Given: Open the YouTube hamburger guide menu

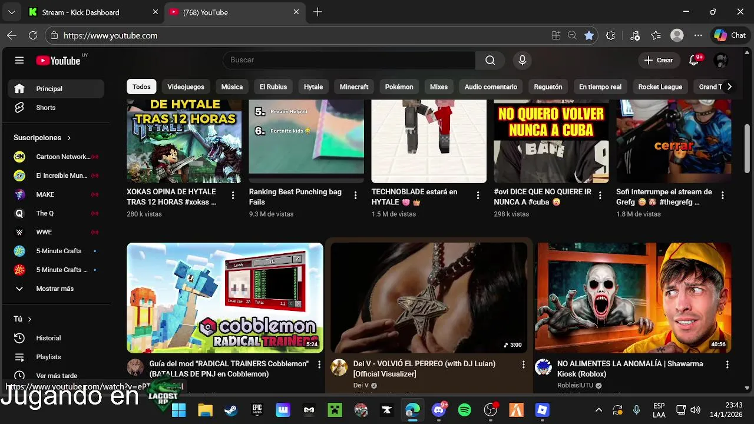Looking at the screenshot, I should 19,60.
